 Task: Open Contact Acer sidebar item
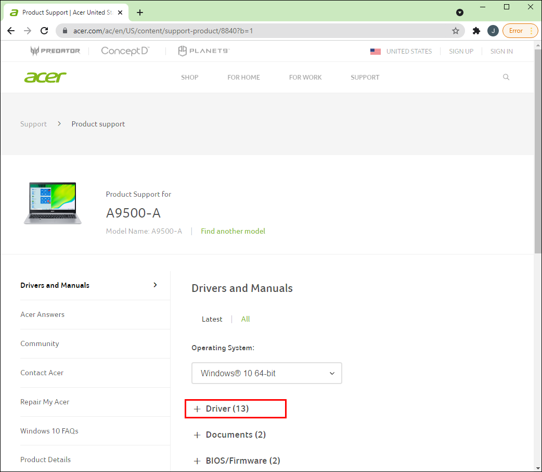click(42, 373)
